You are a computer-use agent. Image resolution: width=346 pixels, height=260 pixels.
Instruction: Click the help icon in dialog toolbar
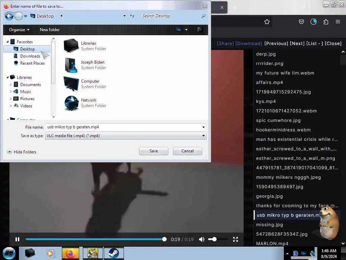coord(200,30)
